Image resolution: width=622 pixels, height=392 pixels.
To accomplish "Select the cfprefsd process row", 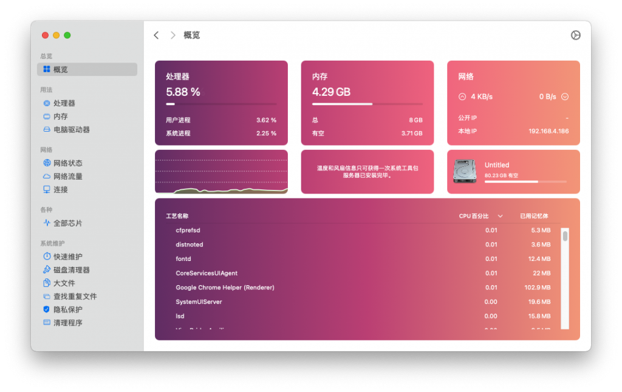I will 363,231.
